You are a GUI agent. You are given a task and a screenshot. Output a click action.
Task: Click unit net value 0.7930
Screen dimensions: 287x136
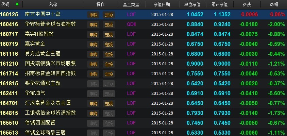[x=195, y=113]
